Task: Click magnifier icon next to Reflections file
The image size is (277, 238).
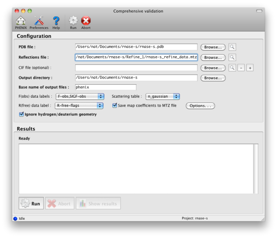Action: 232,57
